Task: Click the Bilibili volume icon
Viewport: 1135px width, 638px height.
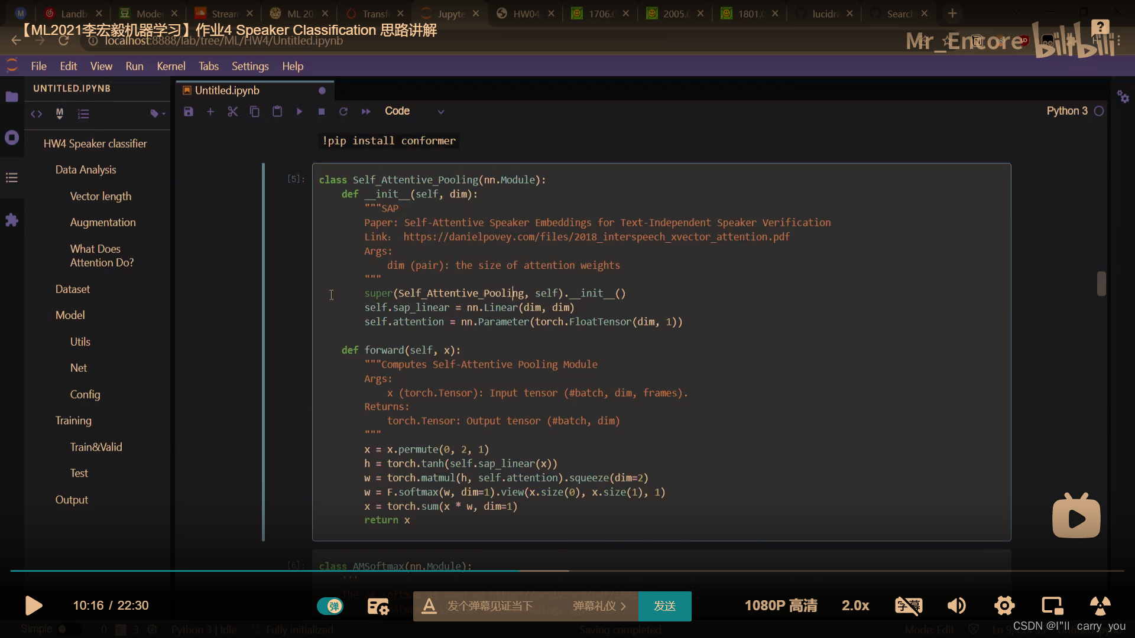Action: [956, 606]
